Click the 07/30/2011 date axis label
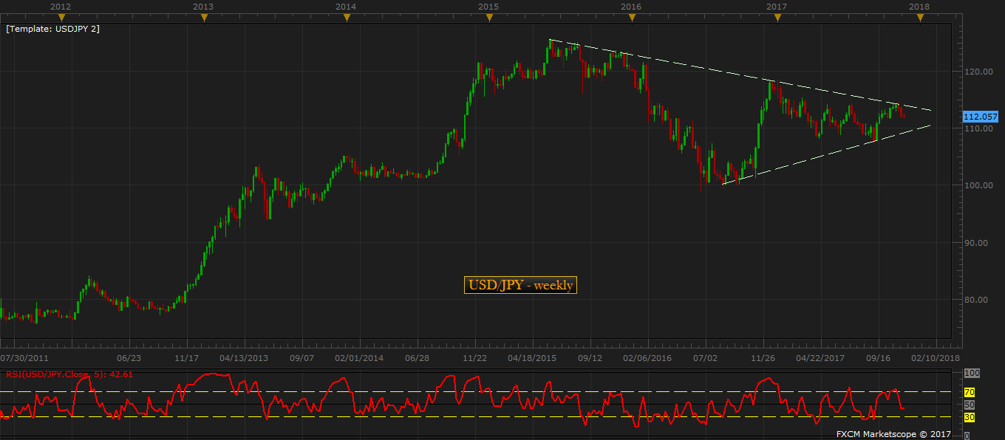The image size is (1005, 440). 24,358
